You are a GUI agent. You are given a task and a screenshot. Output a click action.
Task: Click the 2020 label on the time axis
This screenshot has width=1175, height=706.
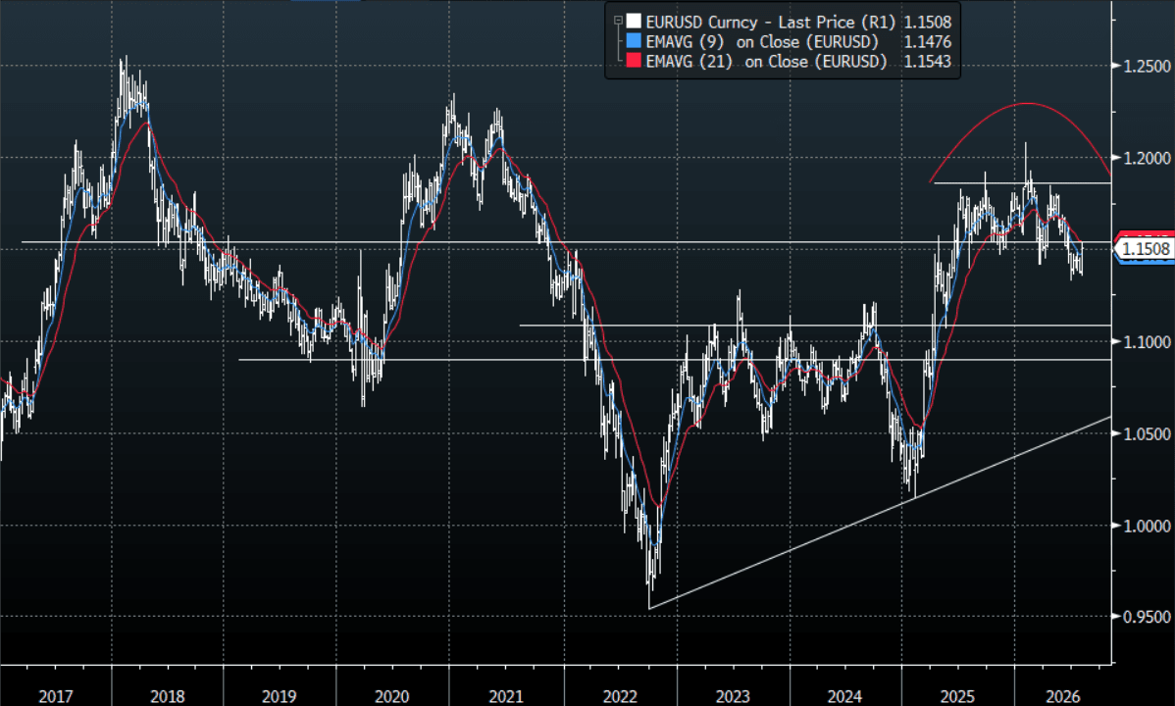click(392, 696)
